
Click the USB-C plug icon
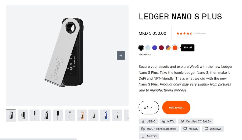[x=143, y=121]
